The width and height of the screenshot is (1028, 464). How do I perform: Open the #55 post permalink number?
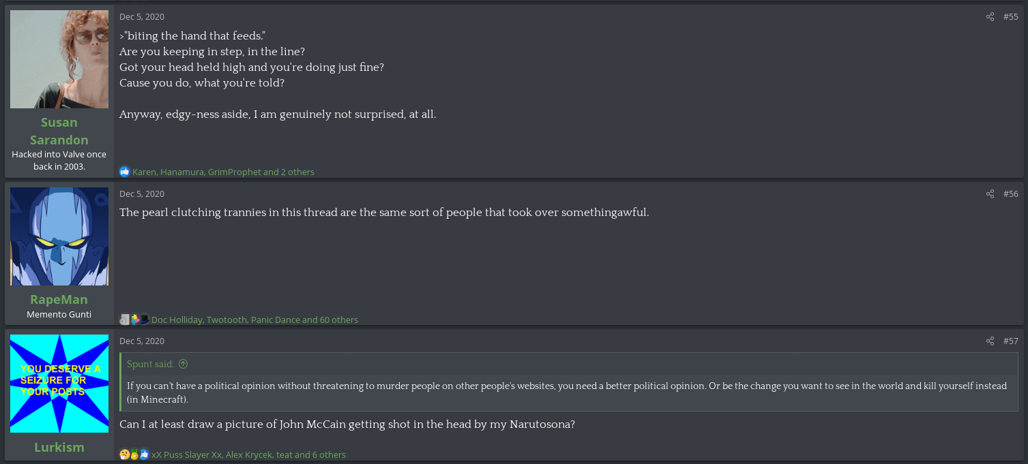[x=1010, y=17]
